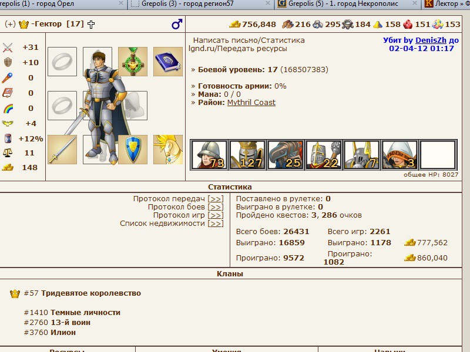
Task: Click the gold icon beside 860,040
Action: tap(409, 258)
